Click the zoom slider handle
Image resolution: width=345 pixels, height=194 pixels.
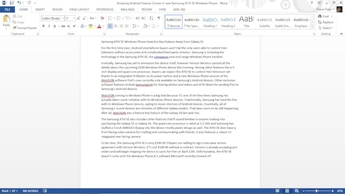point(316,191)
